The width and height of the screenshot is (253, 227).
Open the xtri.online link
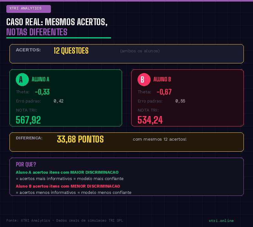[222, 221]
